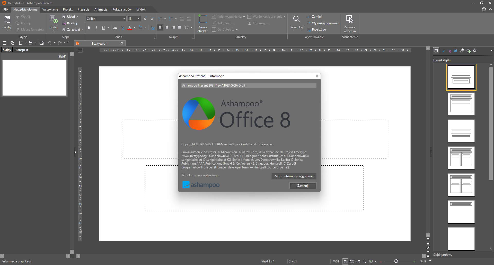This screenshot has width=494, height=265.
Task: Set paragraph alignment to justified
Action: click(x=180, y=27)
